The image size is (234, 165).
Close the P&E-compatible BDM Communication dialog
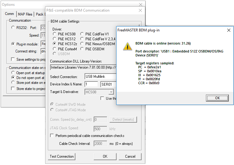pyautogui.click(x=140, y=10)
